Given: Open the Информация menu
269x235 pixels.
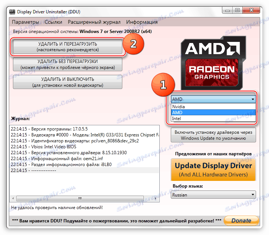Looking at the screenshot, I should pyautogui.click(x=142, y=22).
